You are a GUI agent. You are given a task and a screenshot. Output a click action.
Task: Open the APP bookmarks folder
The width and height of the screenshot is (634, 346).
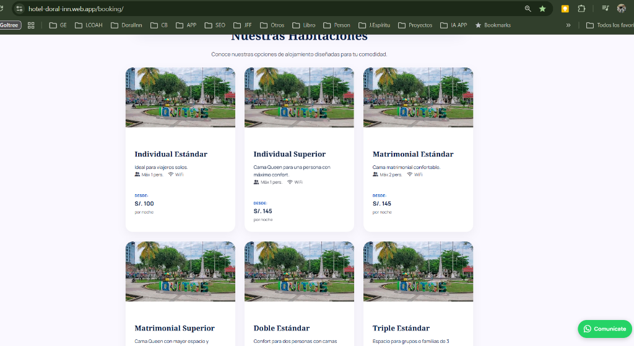tap(186, 25)
